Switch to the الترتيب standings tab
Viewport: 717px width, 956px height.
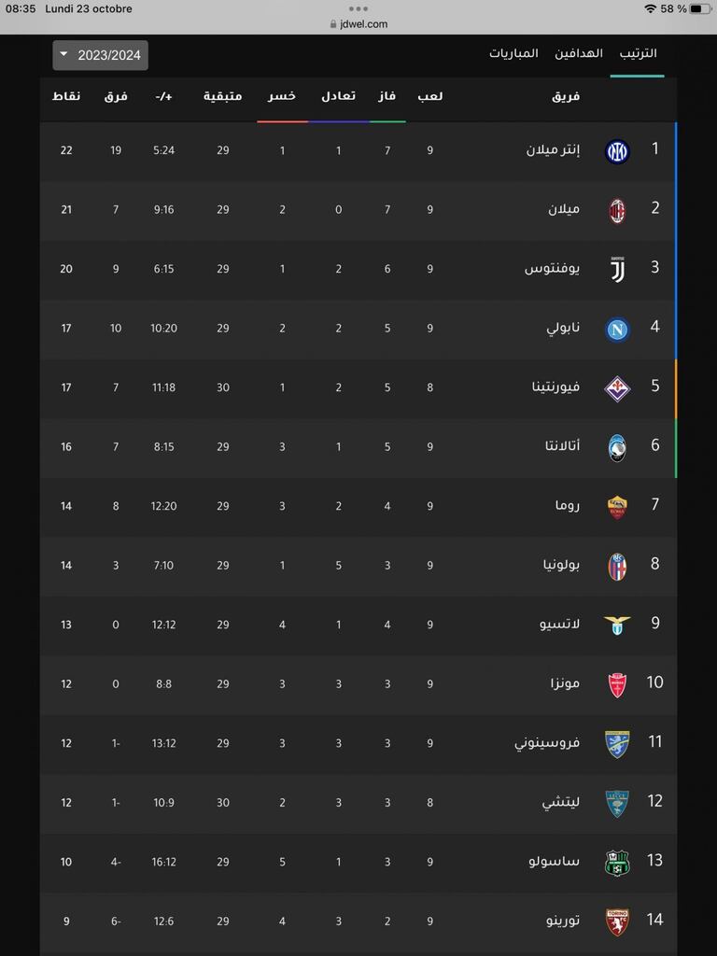point(638,54)
